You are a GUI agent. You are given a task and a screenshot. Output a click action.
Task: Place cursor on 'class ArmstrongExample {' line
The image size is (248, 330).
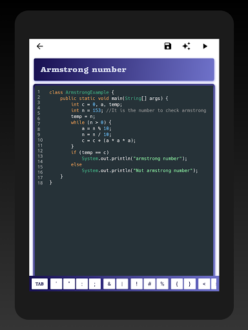(x=81, y=92)
